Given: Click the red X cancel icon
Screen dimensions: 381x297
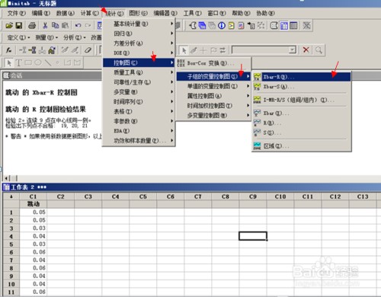Looking at the screenshot, I should pyautogui.click(x=306, y=49).
